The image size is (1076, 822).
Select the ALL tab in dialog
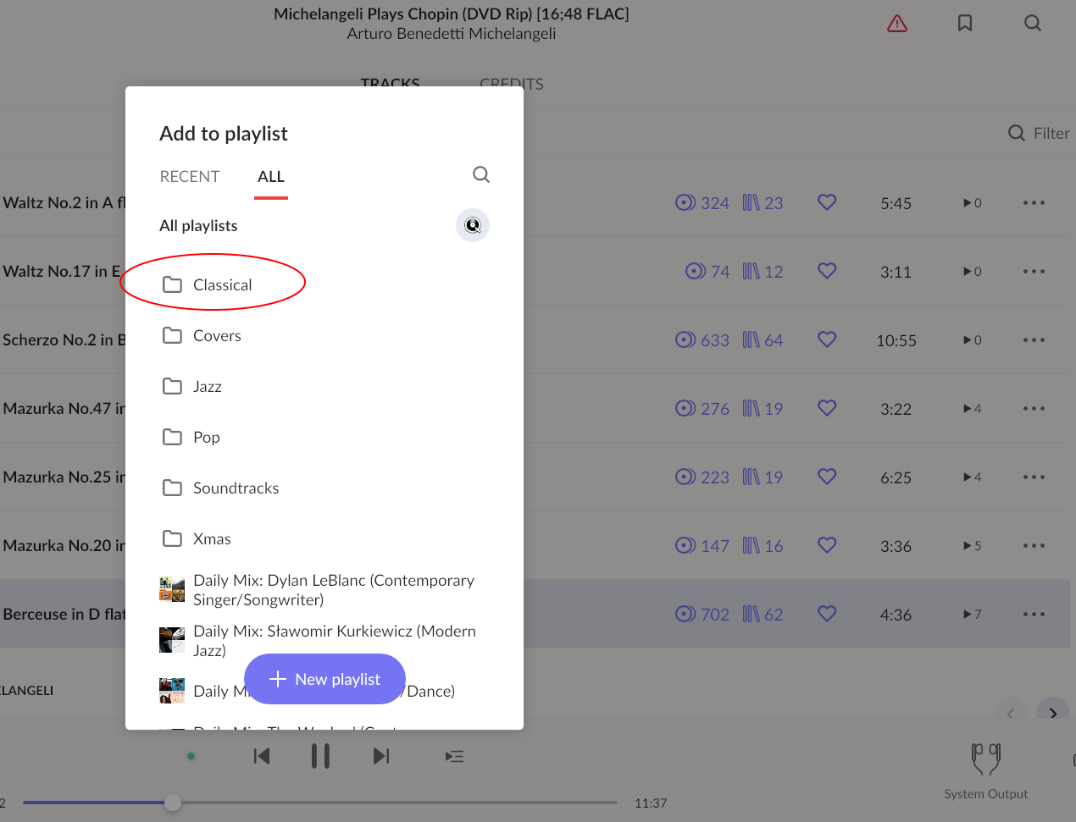(271, 176)
